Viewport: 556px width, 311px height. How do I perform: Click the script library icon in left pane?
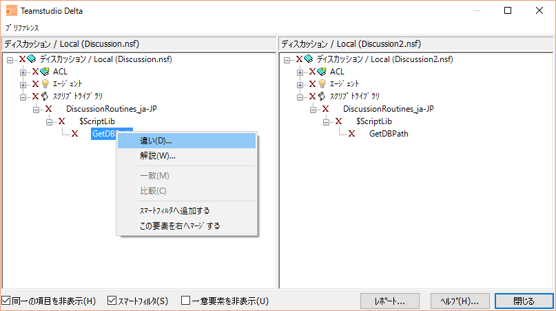coord(45,97)
